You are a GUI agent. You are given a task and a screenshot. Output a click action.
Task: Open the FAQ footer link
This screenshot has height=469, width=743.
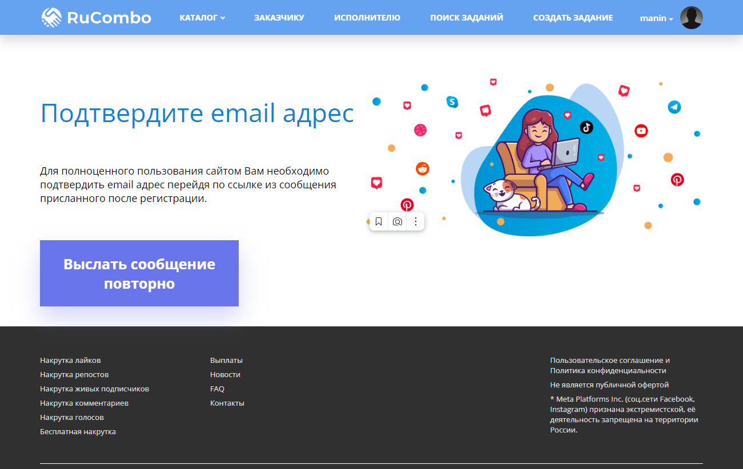click(217, 389)
